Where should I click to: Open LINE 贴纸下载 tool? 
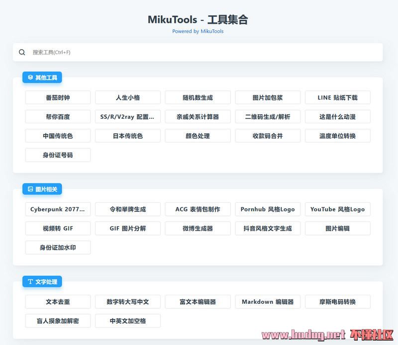point(337,98)
